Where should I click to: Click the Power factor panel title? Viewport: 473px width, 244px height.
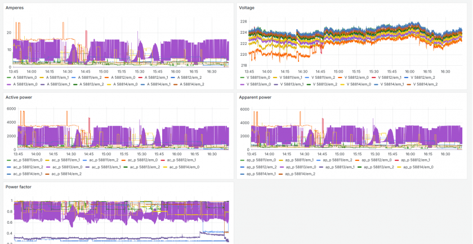19,187
